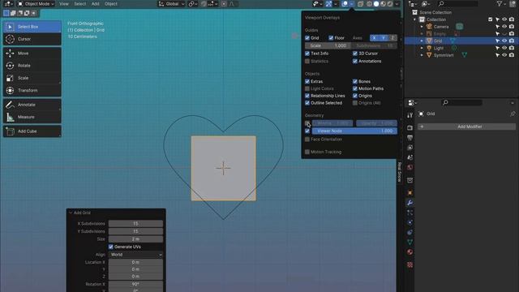Open the Object menu
The height and width of the screenshot is (292, 519).
[111, 4]
